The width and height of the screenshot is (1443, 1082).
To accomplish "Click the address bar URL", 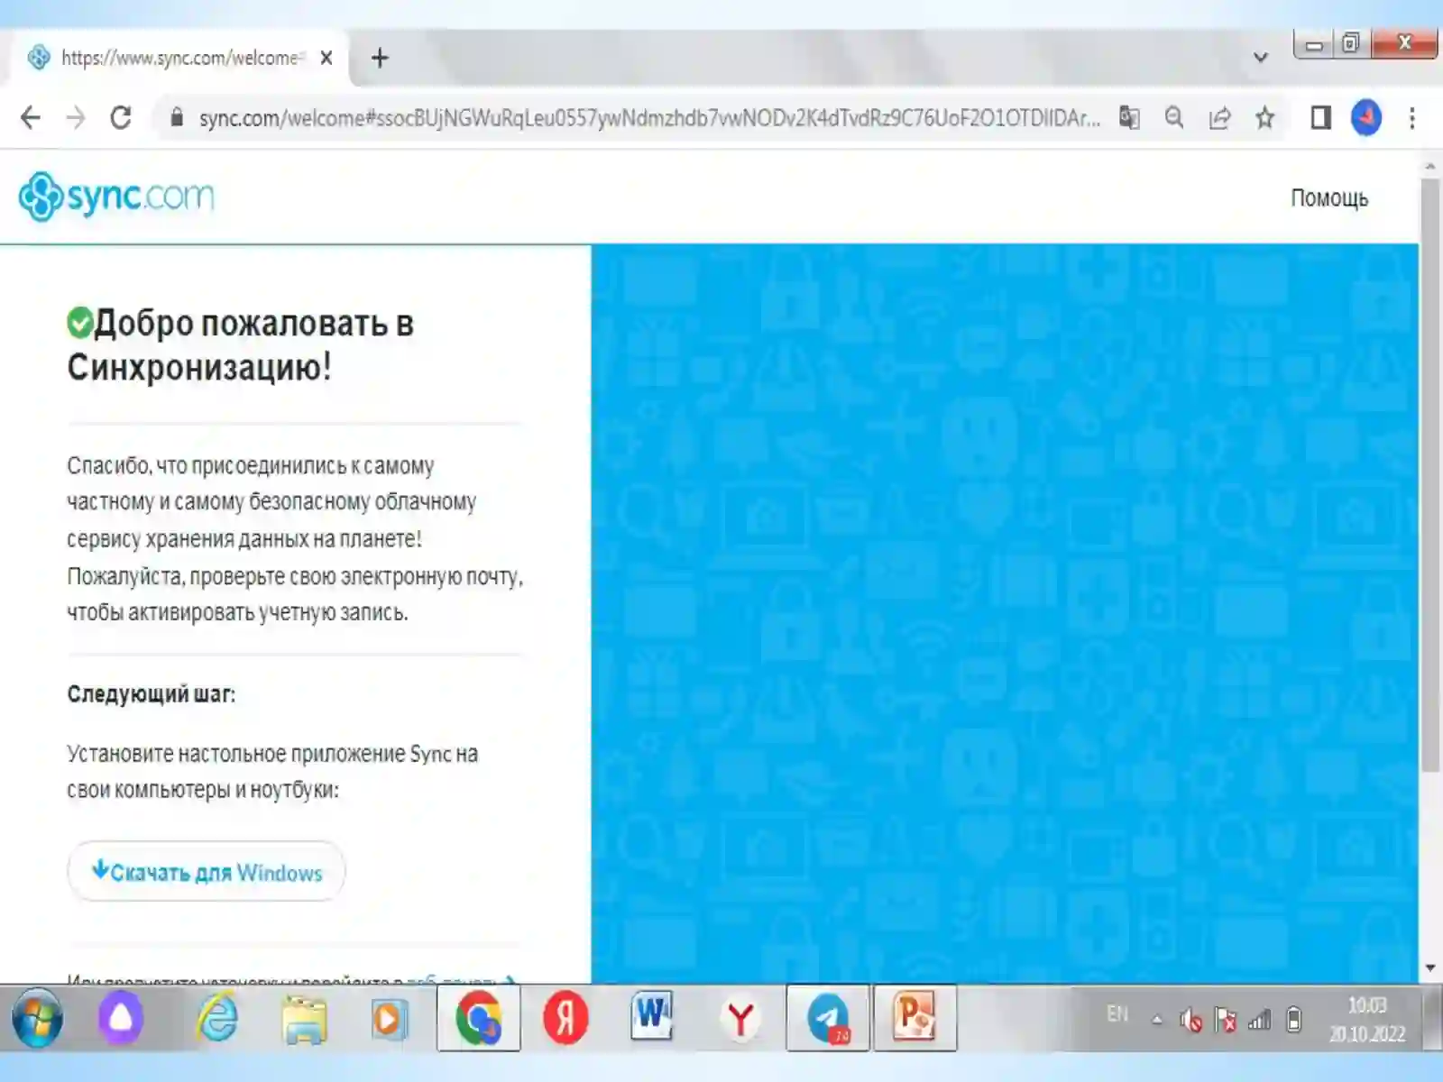I will click(x=649, y=118).
